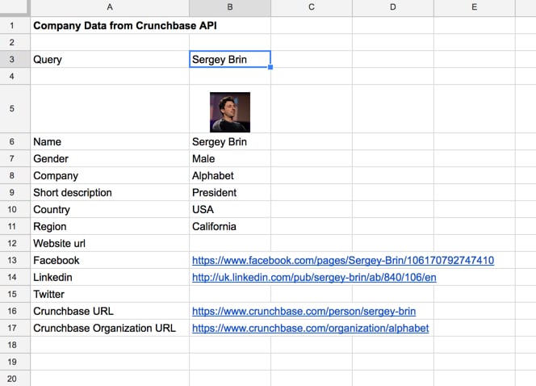The width and height of the screenshot is (536, 386).
Task: Click the 'Crunchbase Organization URL' label cell
Action: pos(110,328)
